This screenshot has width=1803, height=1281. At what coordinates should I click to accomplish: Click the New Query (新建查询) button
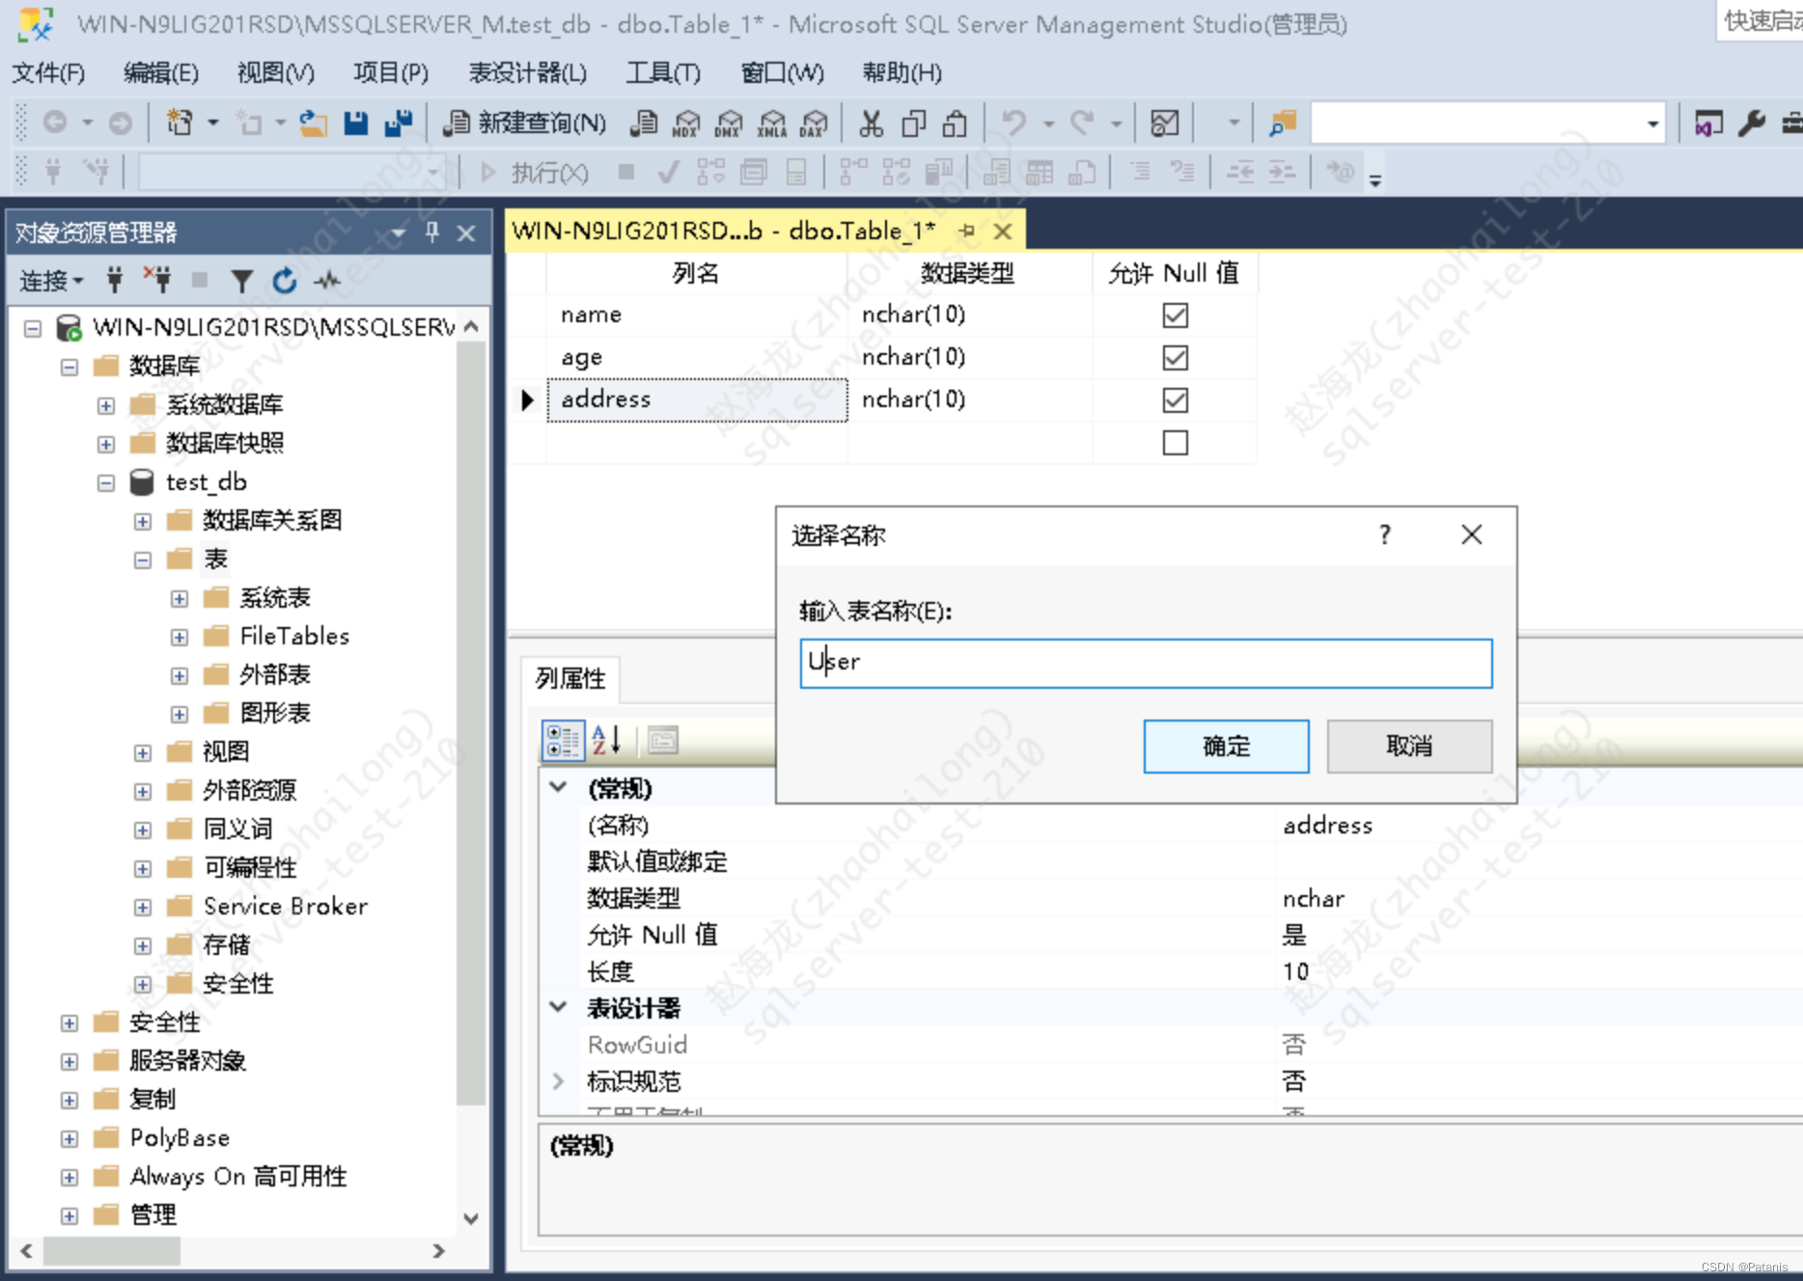click(526, 123)
